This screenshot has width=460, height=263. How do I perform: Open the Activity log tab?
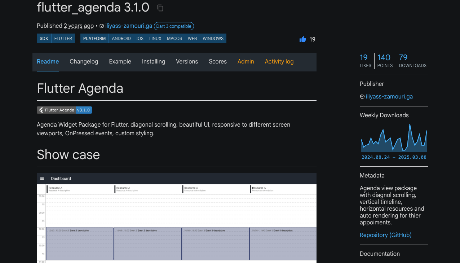click(279, 61)
